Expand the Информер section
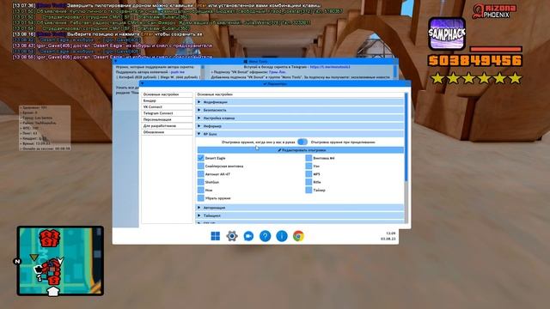Screen dimensions: 550x309 pos(300,126)
